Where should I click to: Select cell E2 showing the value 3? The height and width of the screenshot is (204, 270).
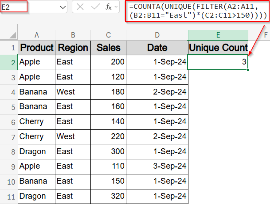click(x=218, y=62)
